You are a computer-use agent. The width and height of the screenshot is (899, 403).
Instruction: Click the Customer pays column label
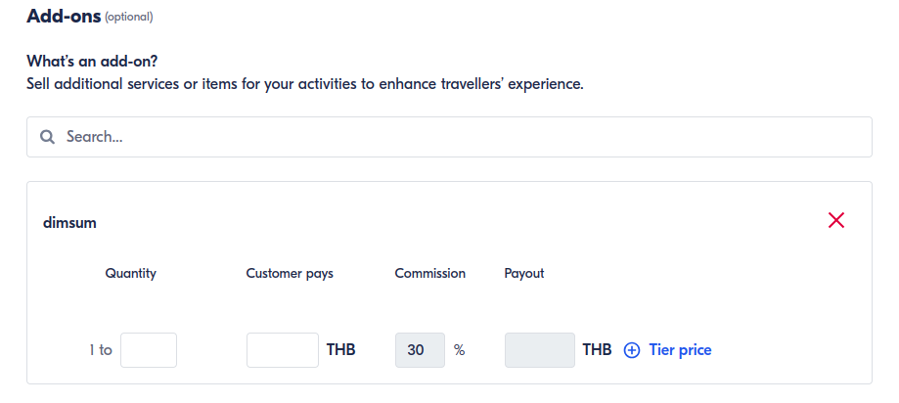pos(290,274)
